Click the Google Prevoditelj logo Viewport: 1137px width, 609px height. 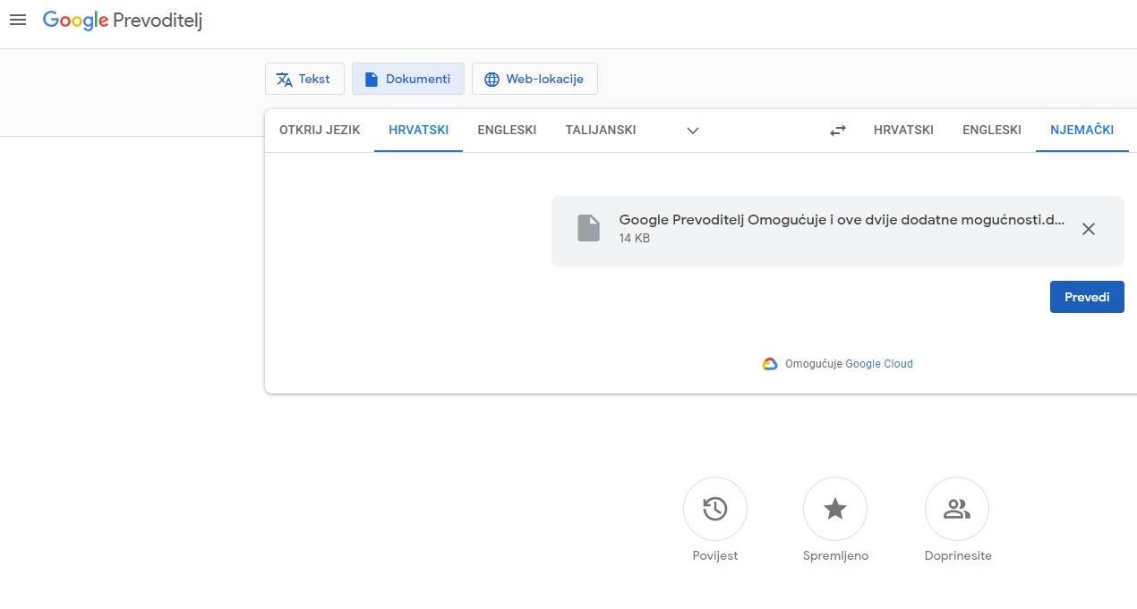(123, 21)
